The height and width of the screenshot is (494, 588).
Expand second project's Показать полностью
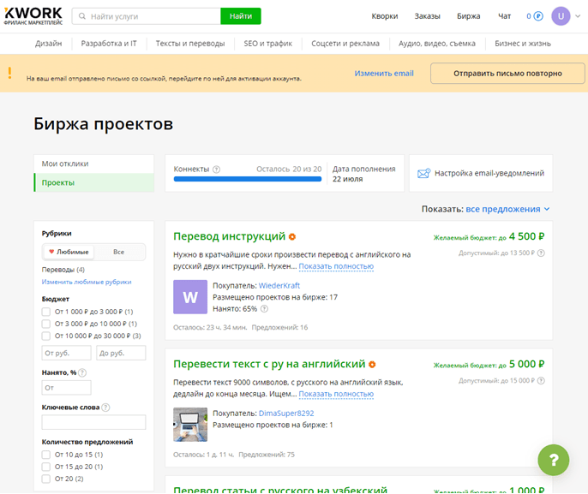[x=336, y=394]
